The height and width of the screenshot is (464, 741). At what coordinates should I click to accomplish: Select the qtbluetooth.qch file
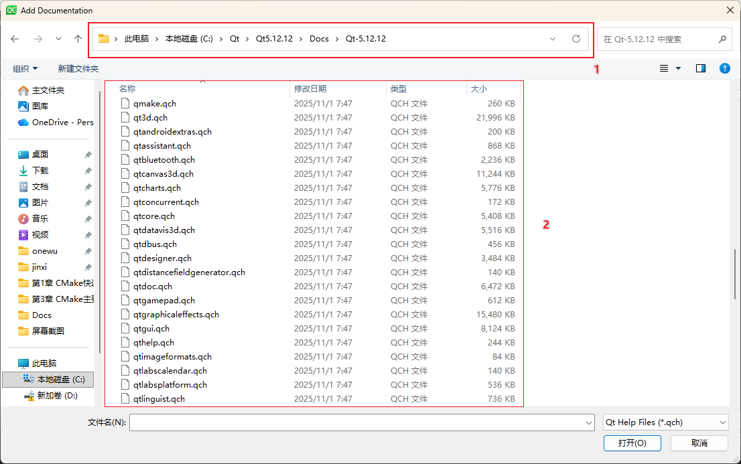pos(164,160)
